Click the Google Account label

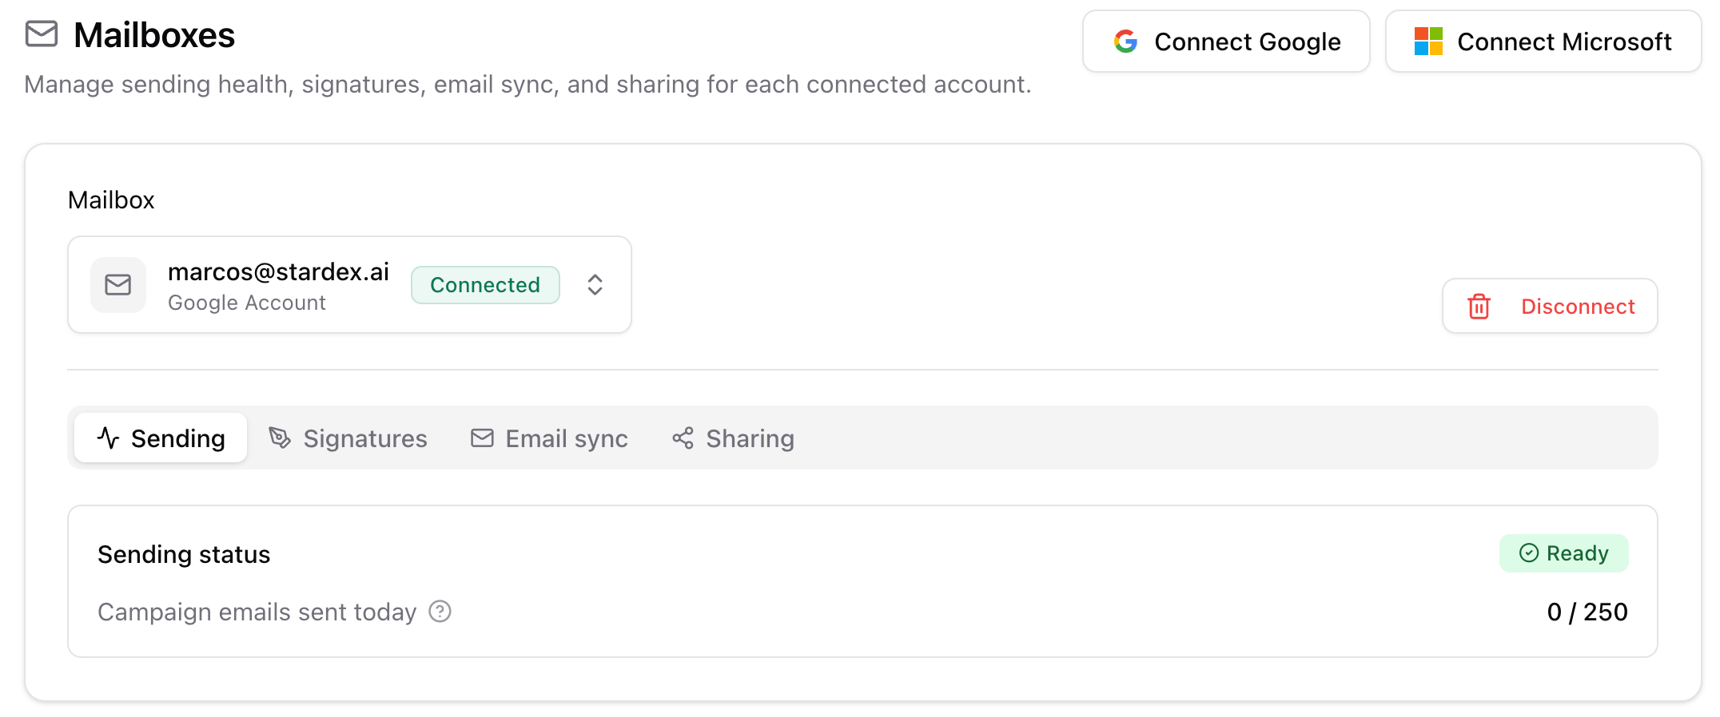[x=247, y=303]
